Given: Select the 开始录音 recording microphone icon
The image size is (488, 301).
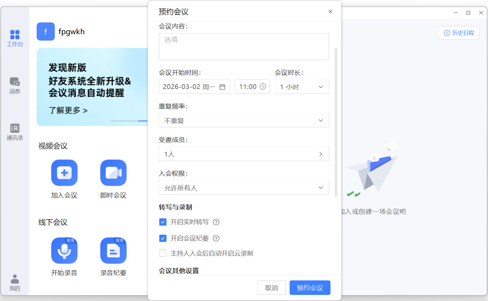Looking at the screenshot, I should tap(64, 250).
